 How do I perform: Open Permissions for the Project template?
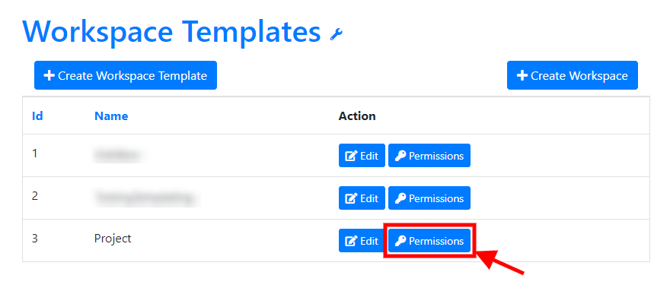(429, 241)
